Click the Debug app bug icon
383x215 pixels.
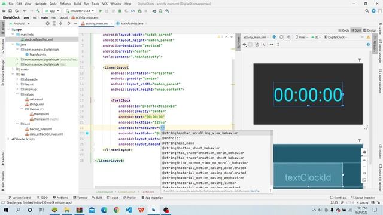pos(120,11)
